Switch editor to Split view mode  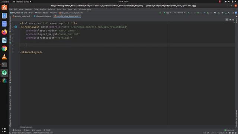pyautogui.click(x=230, y=20)
